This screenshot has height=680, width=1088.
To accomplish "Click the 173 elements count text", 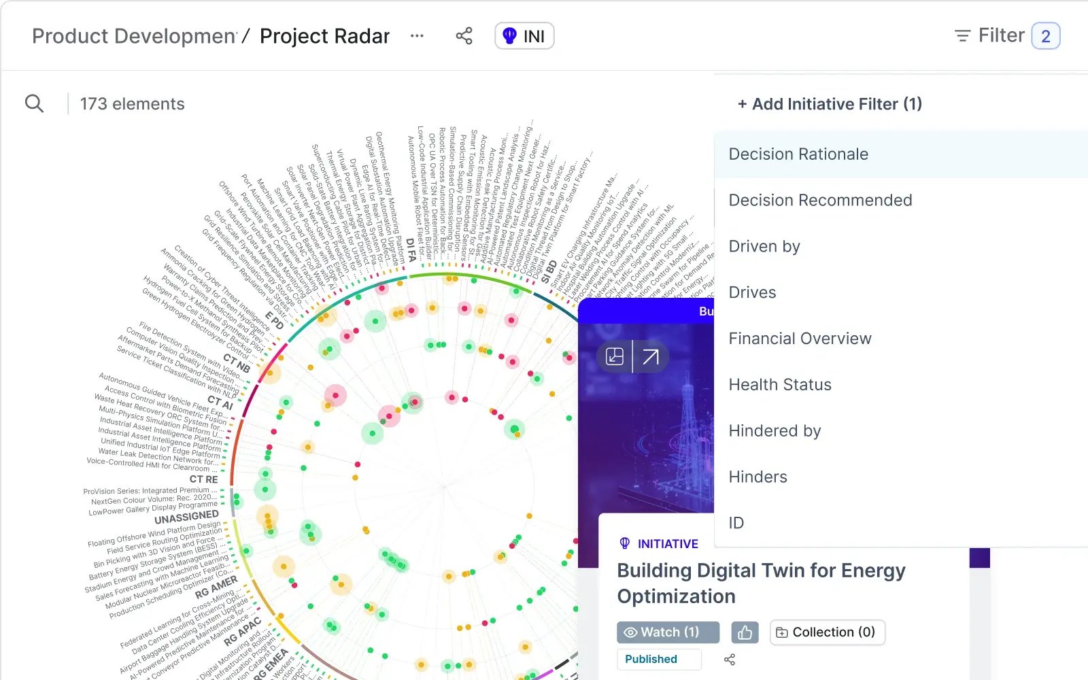I will (x=132, y=104).
